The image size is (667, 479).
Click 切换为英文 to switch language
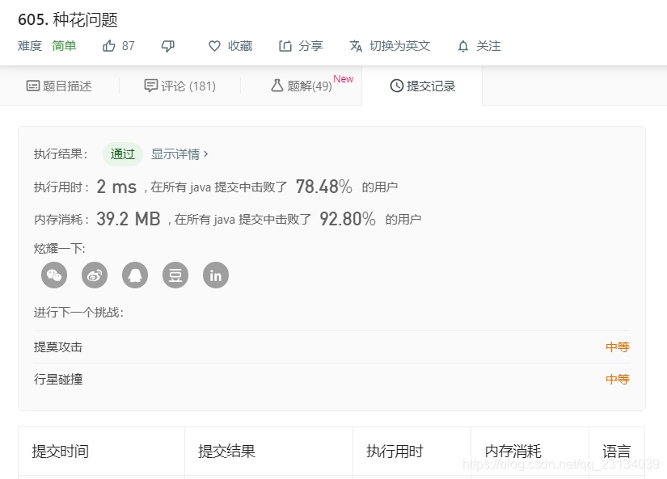pos(399,46)
